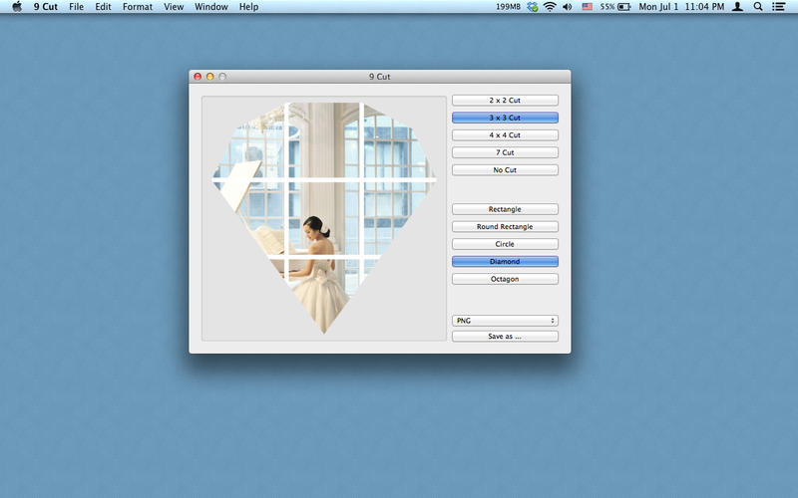This screenshot has height=498, width=798.
Task: Apply the Round Rectangle shape
Action: coord(505,227)
